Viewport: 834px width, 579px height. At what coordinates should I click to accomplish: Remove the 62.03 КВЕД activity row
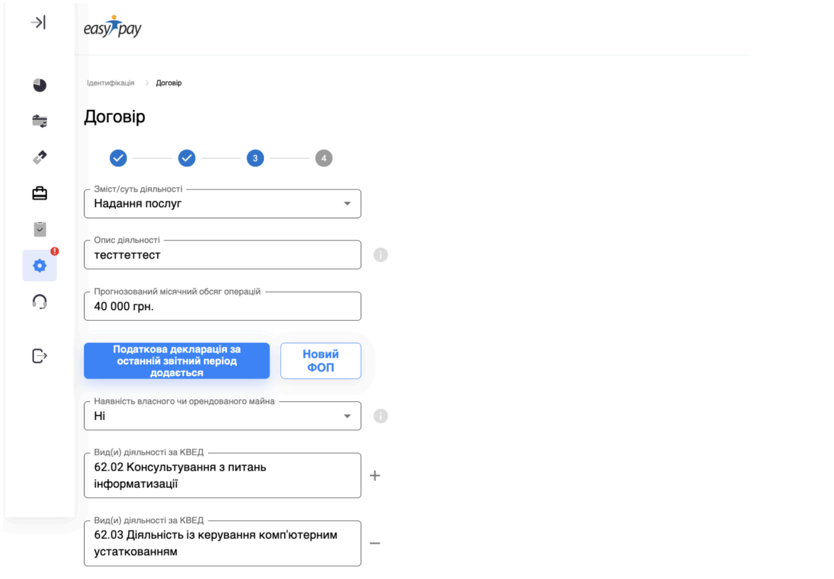(375, 544)
